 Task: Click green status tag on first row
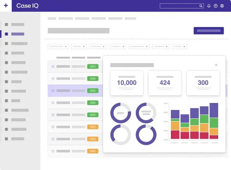[x=93, y=66]
